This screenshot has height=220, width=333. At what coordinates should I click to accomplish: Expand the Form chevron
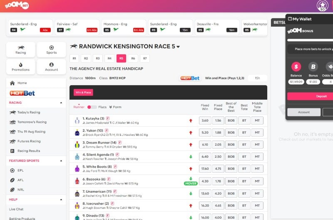(111, 107)
